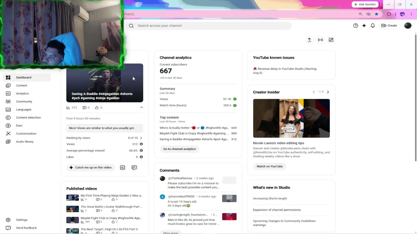Open The Great Battle Avatar Walkthrough video
417x234 pixels.
(112, 207)
